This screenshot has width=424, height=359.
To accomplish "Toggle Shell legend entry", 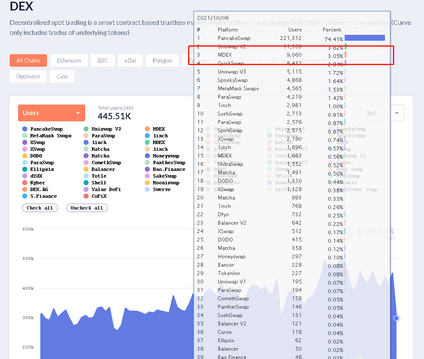I will [x=95, y=183].
